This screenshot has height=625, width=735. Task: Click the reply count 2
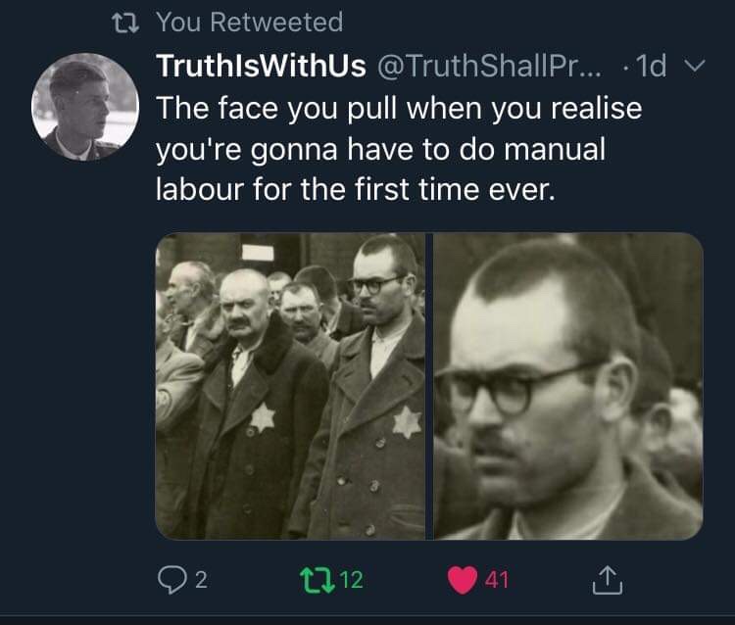(201, 581)
